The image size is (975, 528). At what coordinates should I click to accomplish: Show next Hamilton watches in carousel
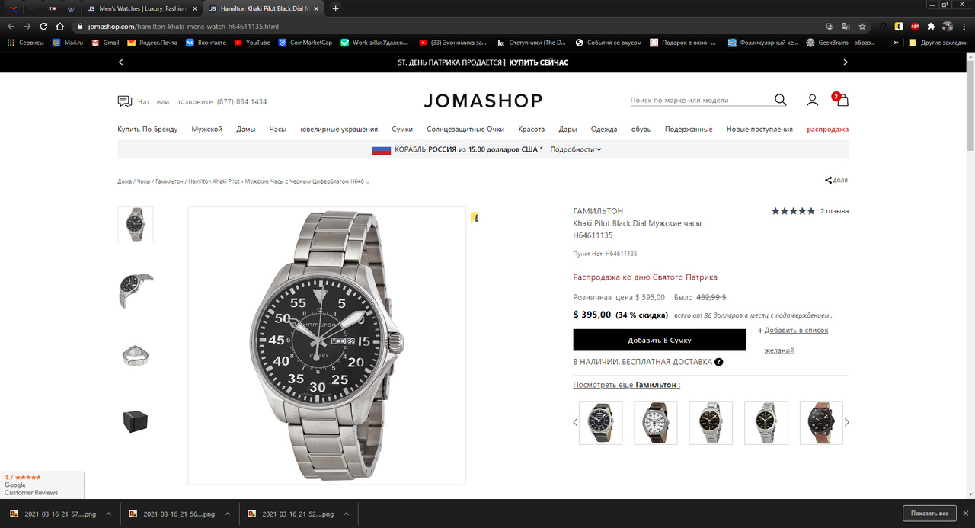tap(847, 422)
